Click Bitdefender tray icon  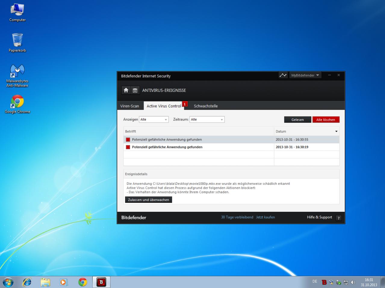[x=324, y=282]
